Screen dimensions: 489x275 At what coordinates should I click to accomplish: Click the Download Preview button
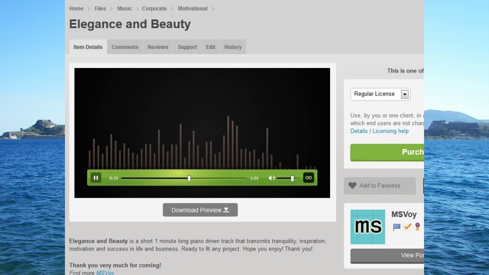pyautogui.click(x=200, y=210)
